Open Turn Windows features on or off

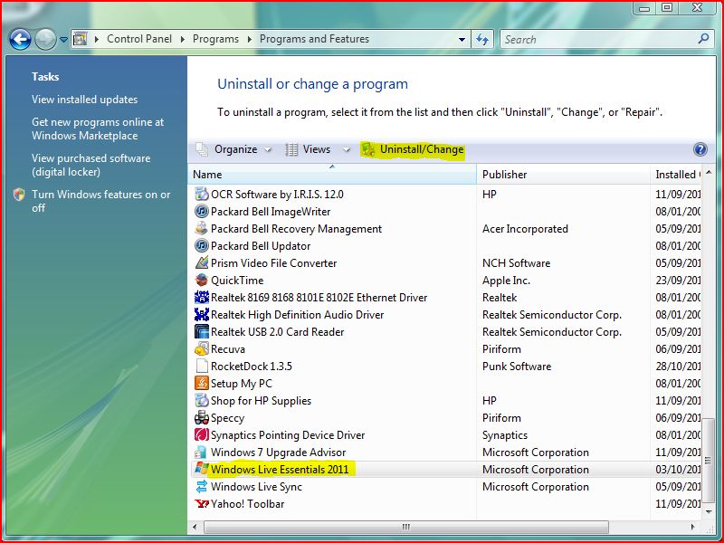pyautogui.click(x=100, y=201)
